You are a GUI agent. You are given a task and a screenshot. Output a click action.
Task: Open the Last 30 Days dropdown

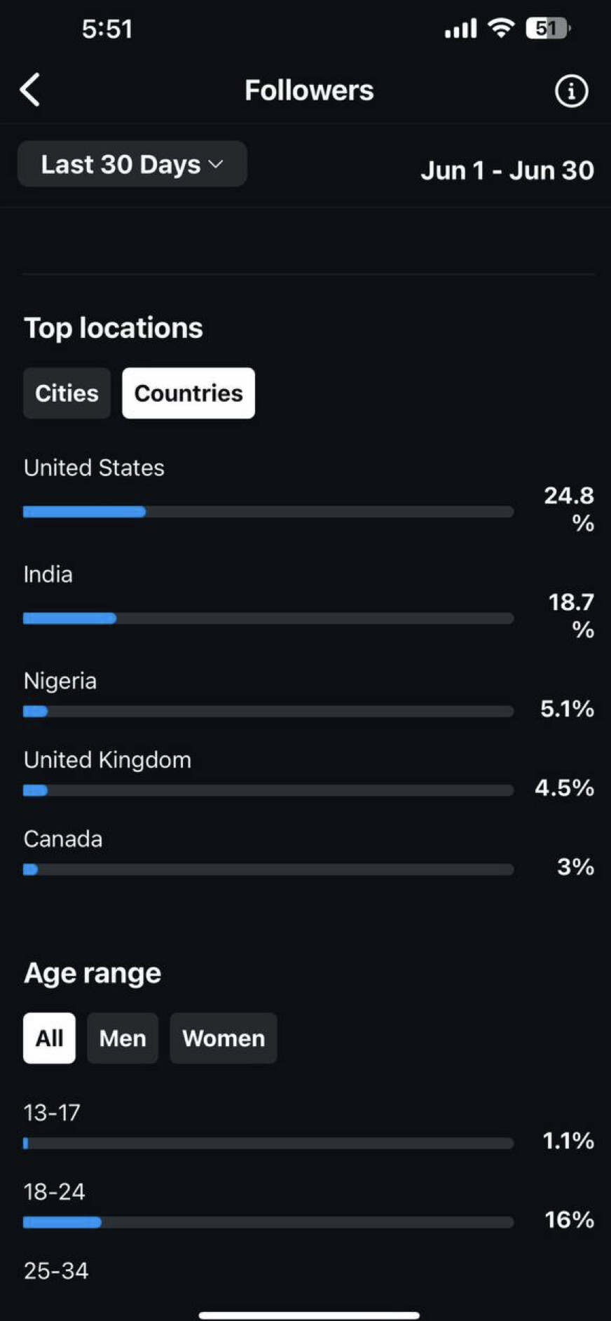(x=132, y=164)
